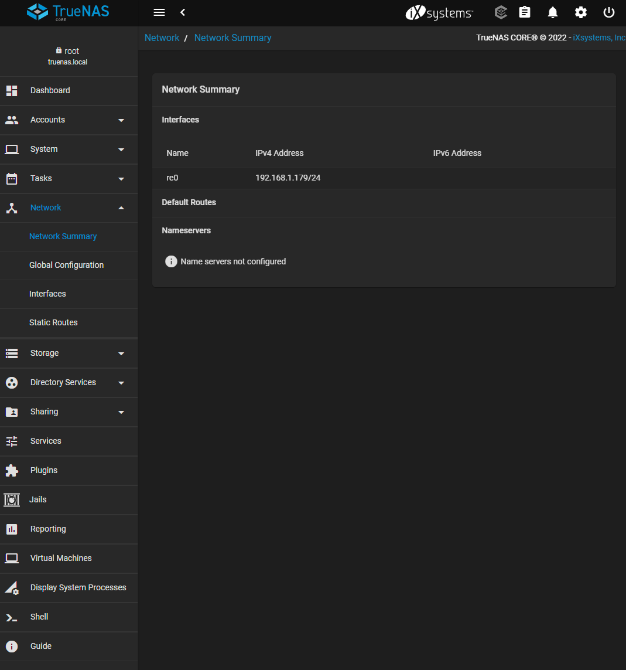The width and height of the screenshot is (626, 670).
Task: Open the TrueCommand status icon
Action: click(501, 12)
